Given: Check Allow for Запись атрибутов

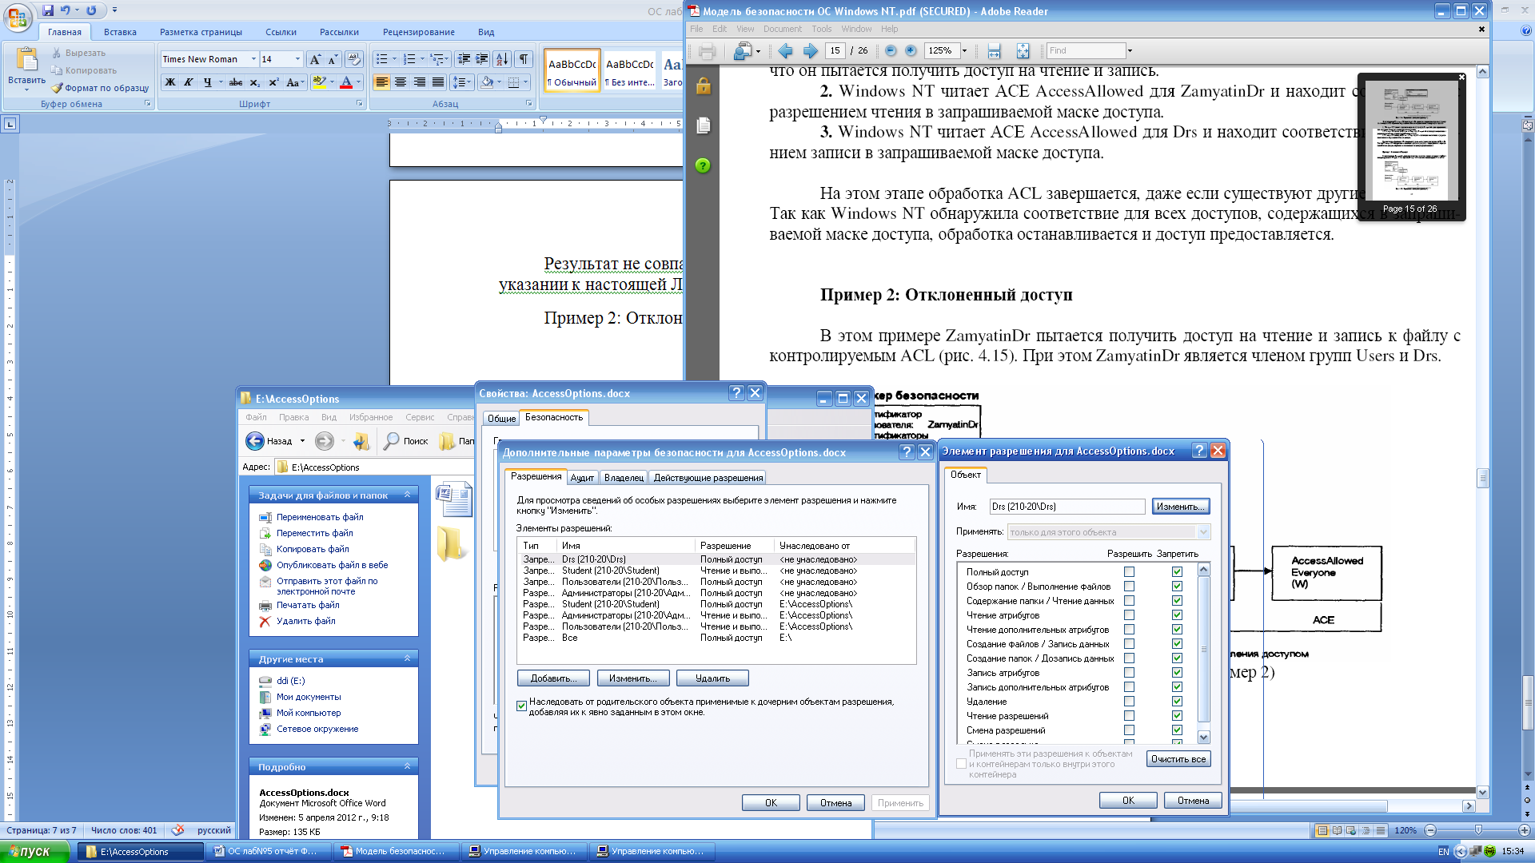Looking at the screenshot, I should pos(1129,673).
